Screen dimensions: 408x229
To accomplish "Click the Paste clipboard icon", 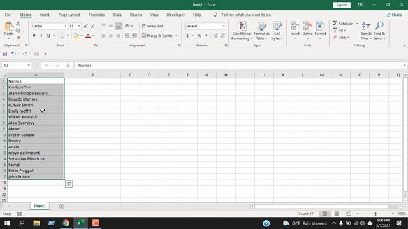I will (8, 27).
